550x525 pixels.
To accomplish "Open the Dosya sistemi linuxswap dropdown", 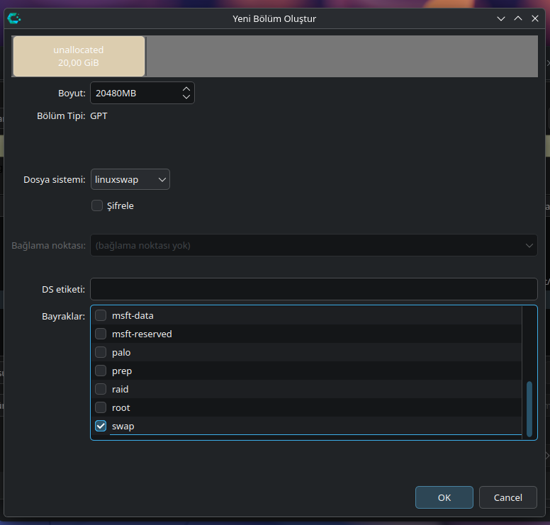I will coord(130,179).
